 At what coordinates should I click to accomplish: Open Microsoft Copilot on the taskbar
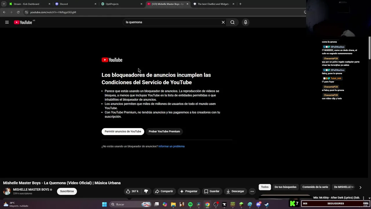coord(165,204)
